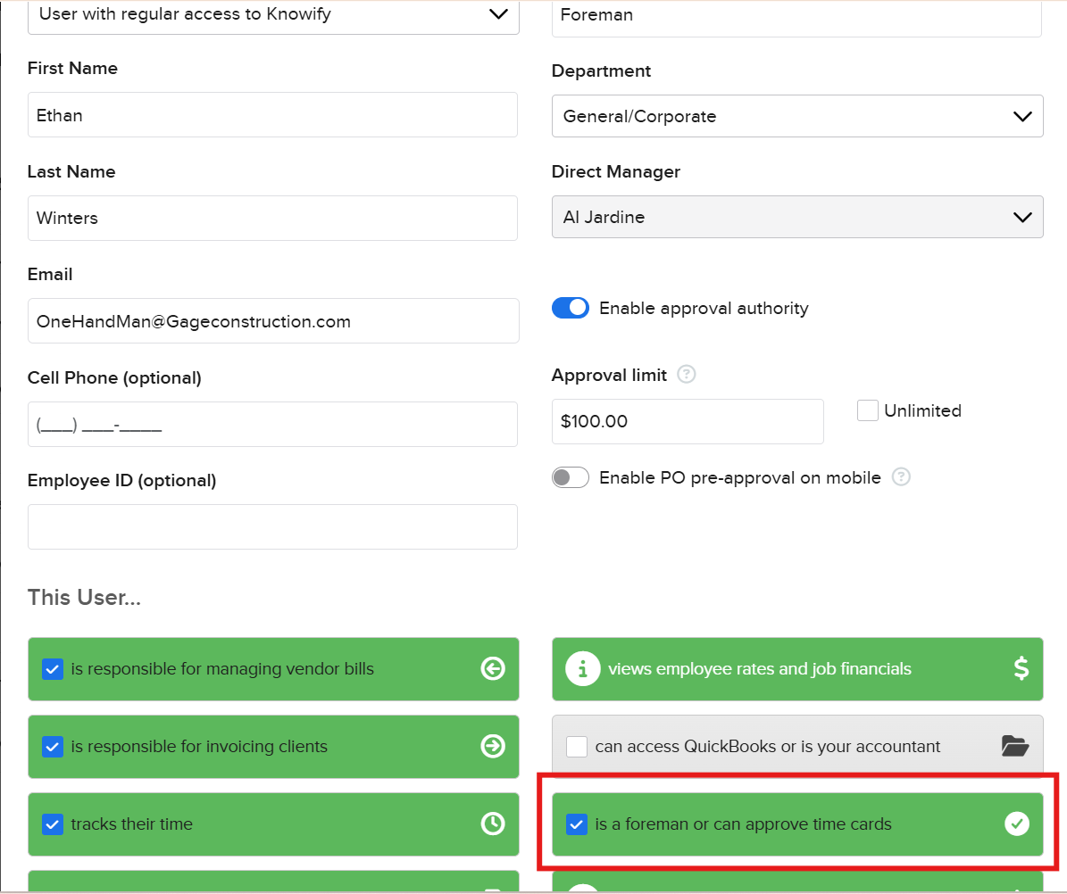Image resolution: width=1067 pixels, height=894 pixels.
Task: Click the help icon beside PO pre-approval
Action: (x=902, y=477)
